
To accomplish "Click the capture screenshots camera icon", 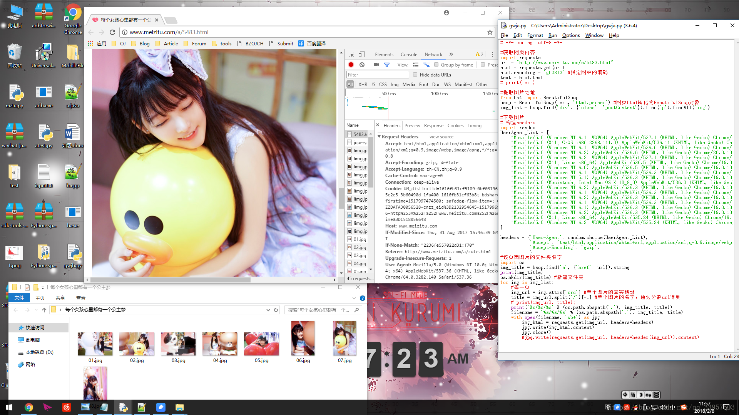I will pos(376,65).
